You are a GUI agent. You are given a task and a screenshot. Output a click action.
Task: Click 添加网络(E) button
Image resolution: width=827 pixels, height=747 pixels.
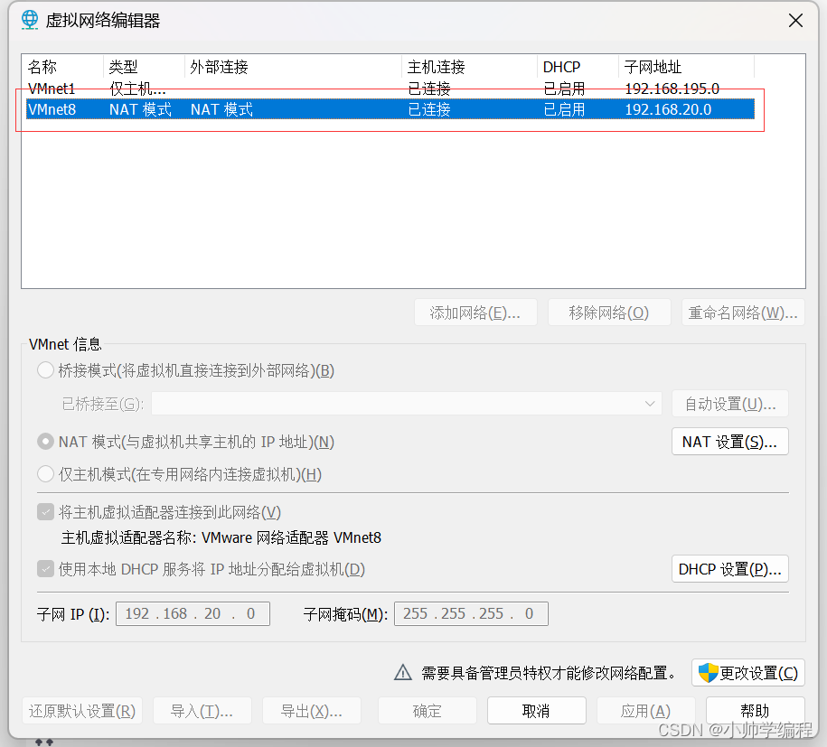pyautogui.click(x=475, y=313)
